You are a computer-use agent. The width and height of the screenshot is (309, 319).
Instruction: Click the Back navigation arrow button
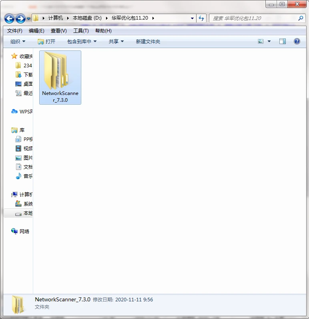pyautogui.click(x=10, y=18)
